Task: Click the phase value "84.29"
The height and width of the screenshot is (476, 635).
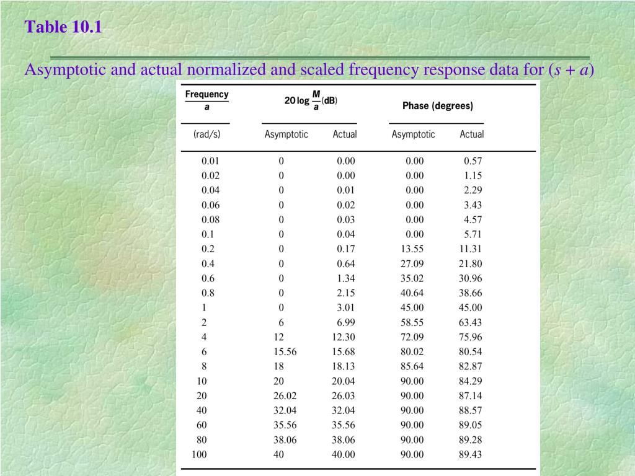Action: tap(471, 381)
